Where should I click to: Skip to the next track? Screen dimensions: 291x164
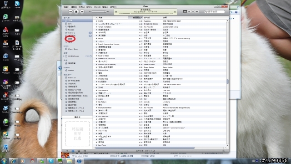pos(82,12)
